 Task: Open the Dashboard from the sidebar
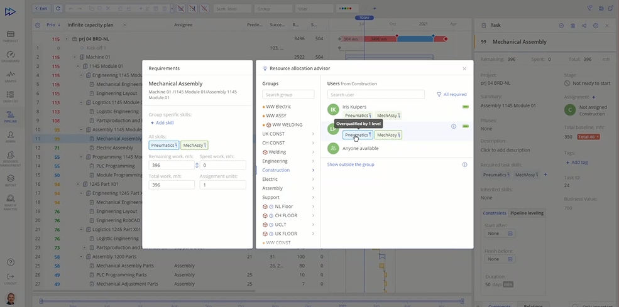11,57
